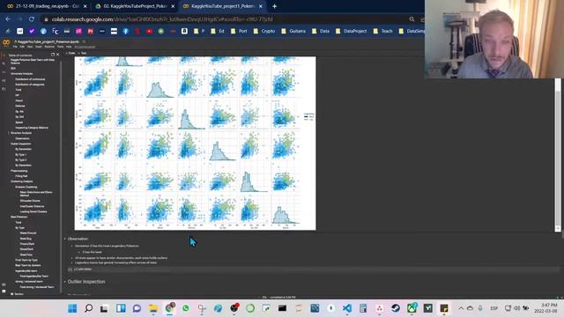Jump to Distribution of continuous section
This screenshot has width=564, height=317.
(30, 79)
